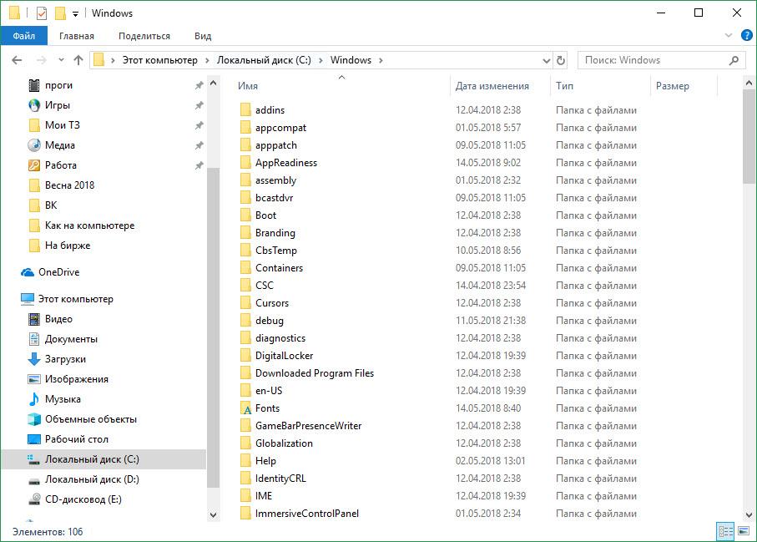Go back using the left arrow
This screenshot has height=542, width=757.
18,60
